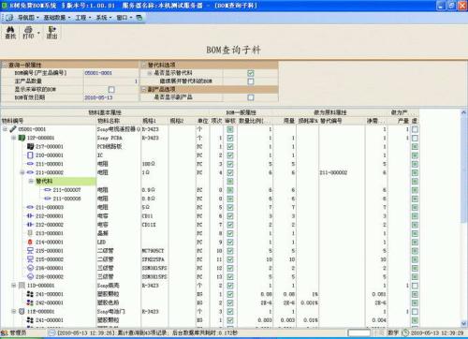
Task: Toggle the last-column checkbox of 05001-0001 row
Action: 415,129
